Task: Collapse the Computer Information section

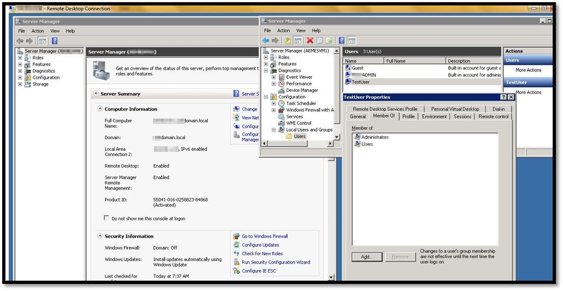Action: coord(100,109)
